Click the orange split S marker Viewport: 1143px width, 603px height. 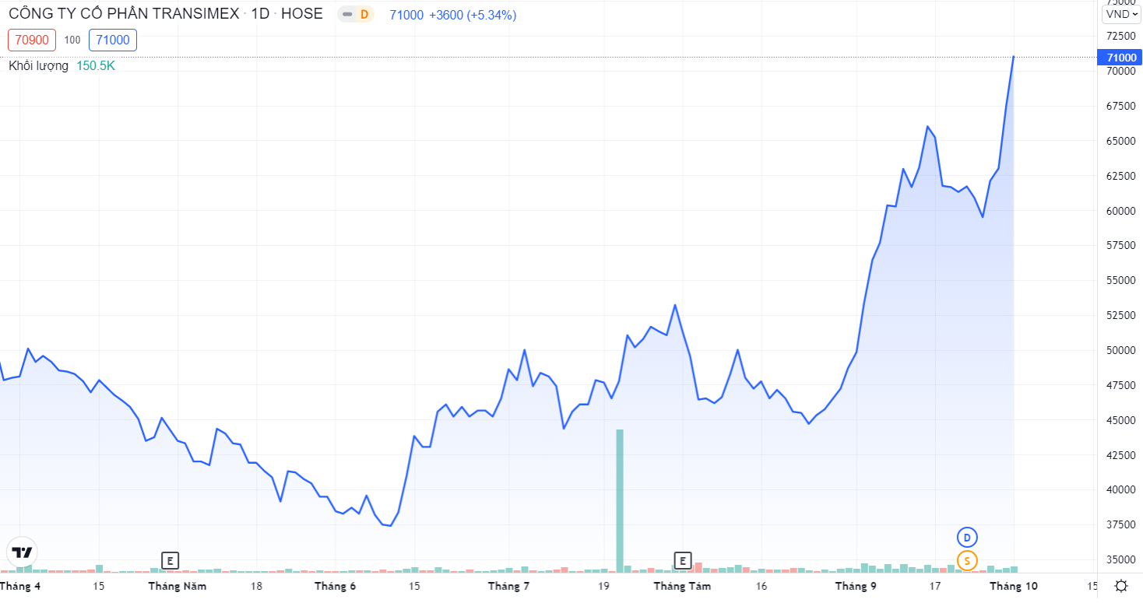pyautogui.click(x=967, y=560)
